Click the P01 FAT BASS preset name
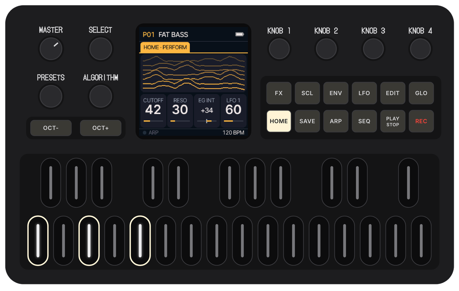 (x=166, y=35)
